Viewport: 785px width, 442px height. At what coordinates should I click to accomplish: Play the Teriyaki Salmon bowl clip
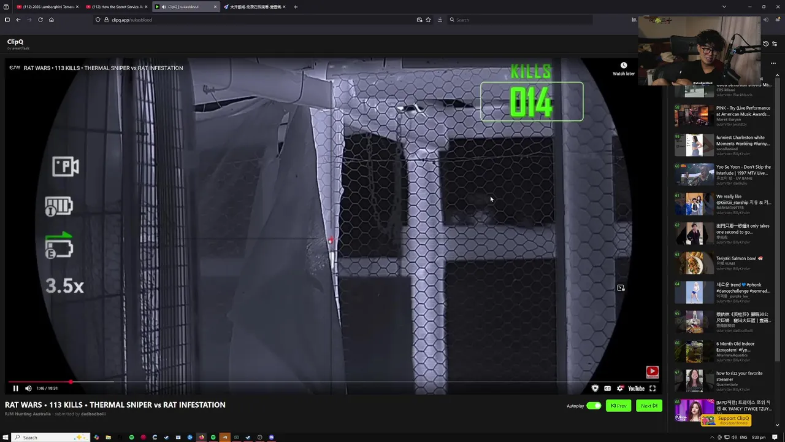click(x=722, y=262)
